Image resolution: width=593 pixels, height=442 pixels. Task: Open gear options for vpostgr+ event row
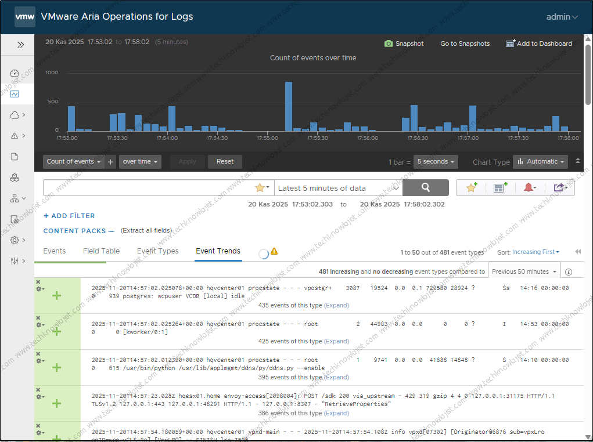39,289
